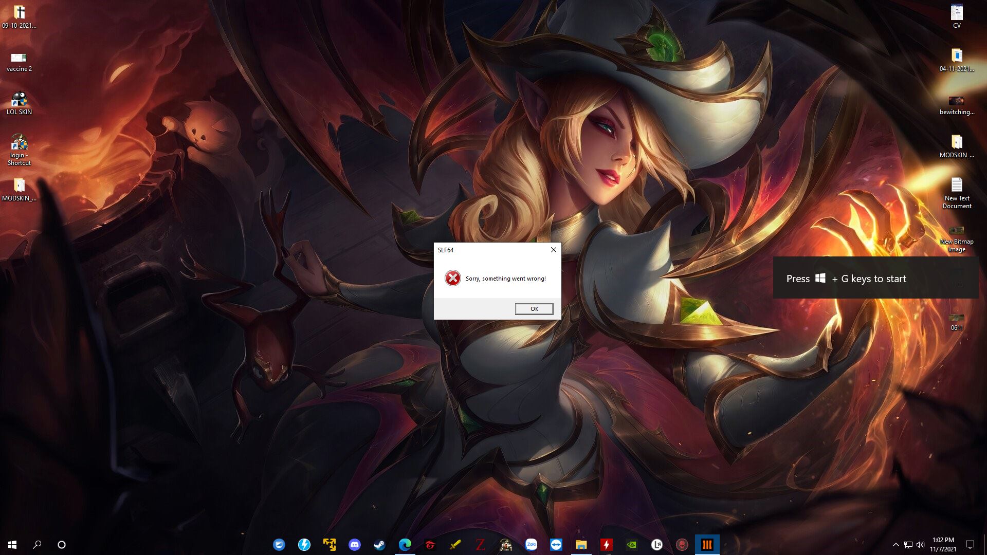The width and height of the screenshot is (987, 555).
Task: Open TeamViewer from the taskbar
Action: click(556, 545)
